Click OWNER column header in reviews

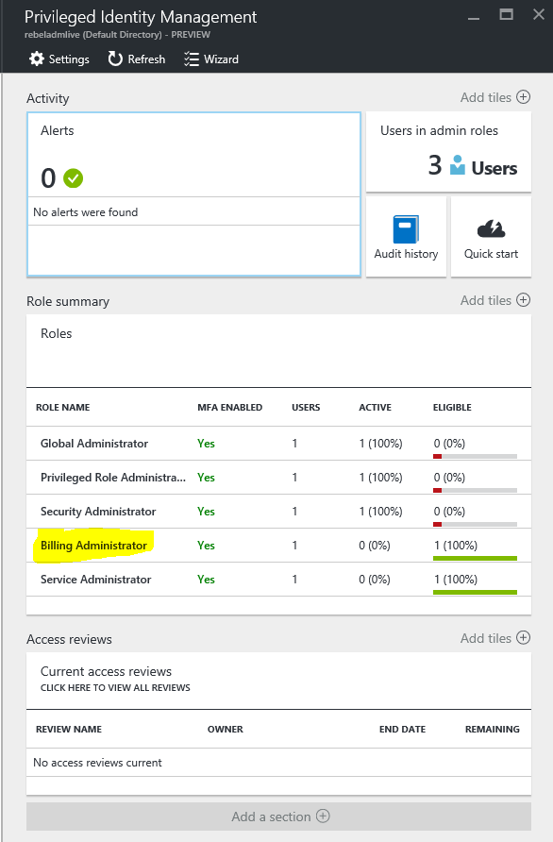(226, 730)
